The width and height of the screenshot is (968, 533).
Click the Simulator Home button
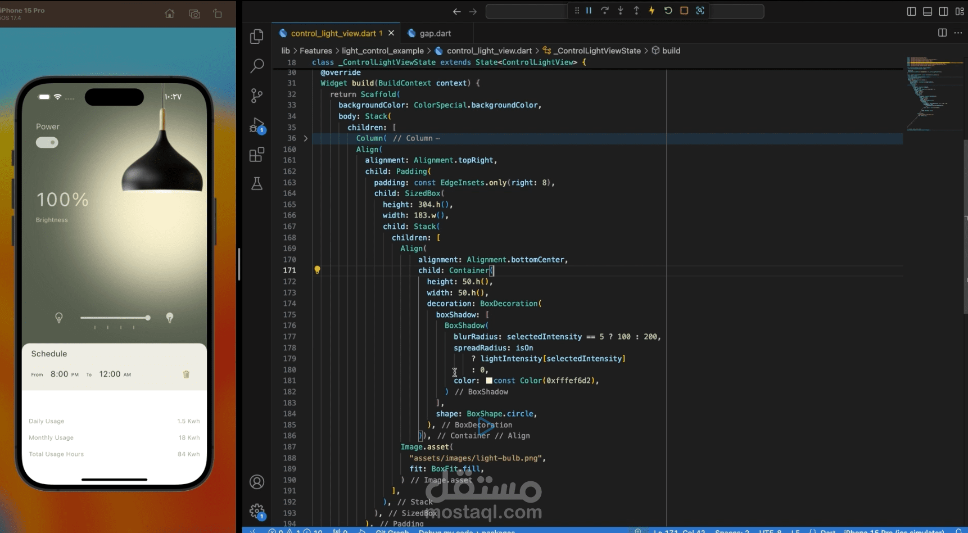pyautogui.click(x=169, y=13)
